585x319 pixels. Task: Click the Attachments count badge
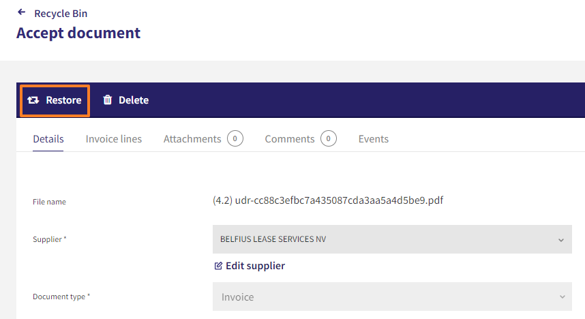click(235, 138)
